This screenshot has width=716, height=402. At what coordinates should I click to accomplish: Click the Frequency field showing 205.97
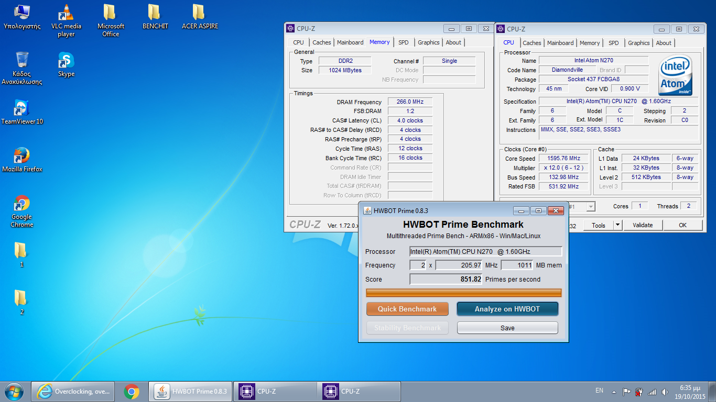tap(459, 265)
